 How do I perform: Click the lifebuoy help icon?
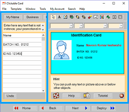pos(56,96)
